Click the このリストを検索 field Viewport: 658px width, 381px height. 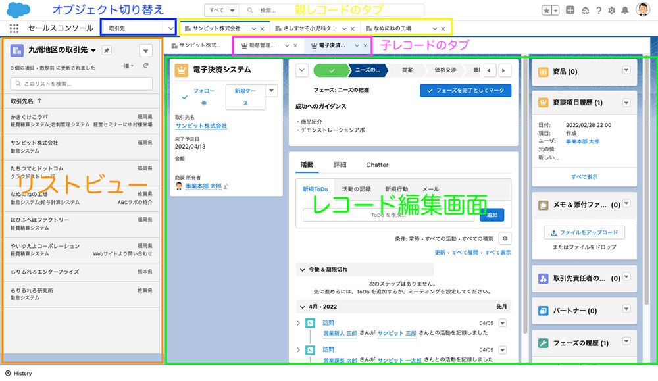[x=82, y=84]
